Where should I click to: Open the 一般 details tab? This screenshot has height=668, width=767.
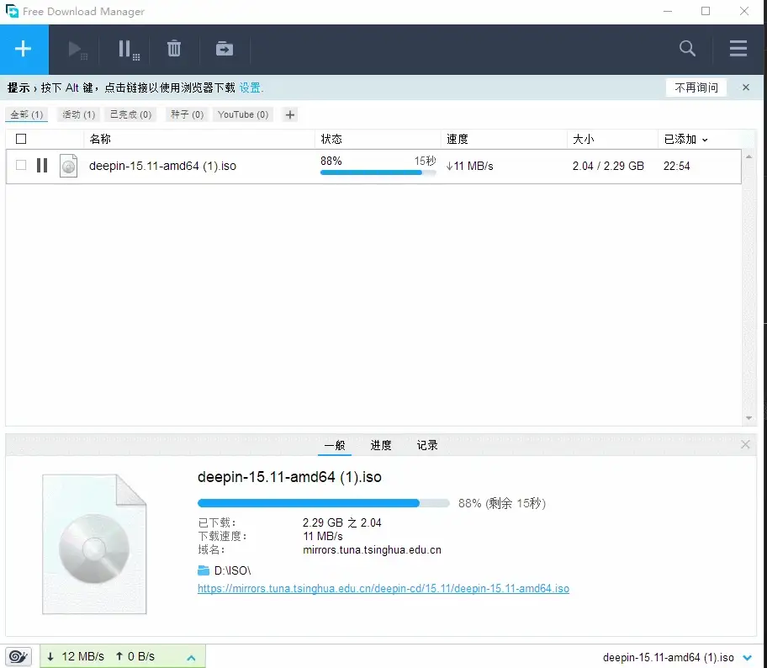tap(335, 445)
